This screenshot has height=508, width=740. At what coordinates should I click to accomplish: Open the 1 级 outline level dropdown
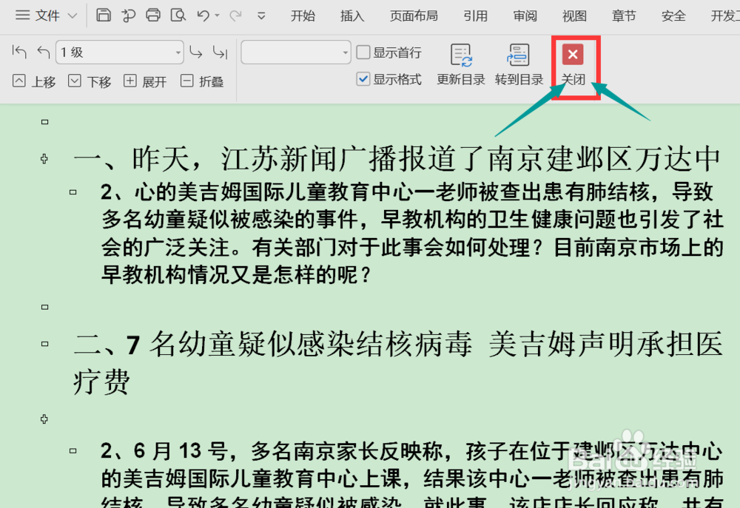[120, 52]
